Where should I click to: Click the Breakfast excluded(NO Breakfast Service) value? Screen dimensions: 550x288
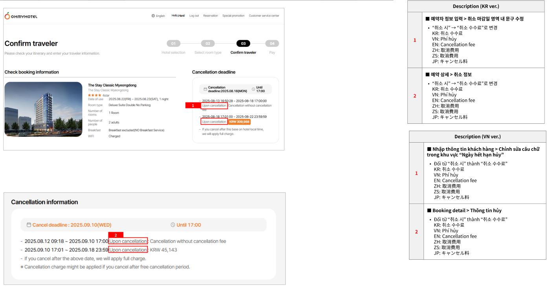(136, 130)
